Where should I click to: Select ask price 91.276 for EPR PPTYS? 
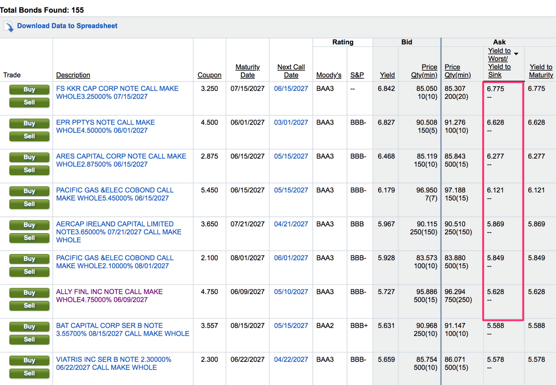(455, 122)
